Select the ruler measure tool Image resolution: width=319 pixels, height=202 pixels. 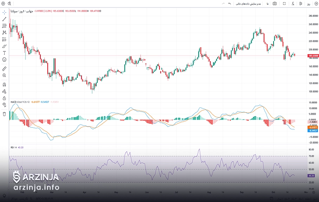(x=4, y=68)
